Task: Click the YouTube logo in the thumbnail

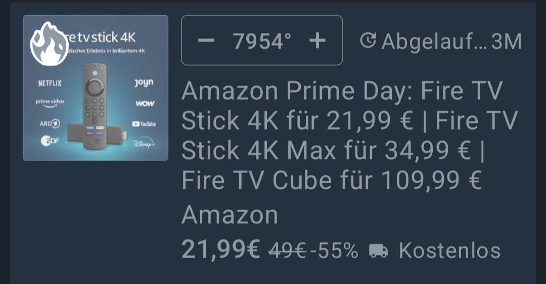Action: (x=144, y=124)
